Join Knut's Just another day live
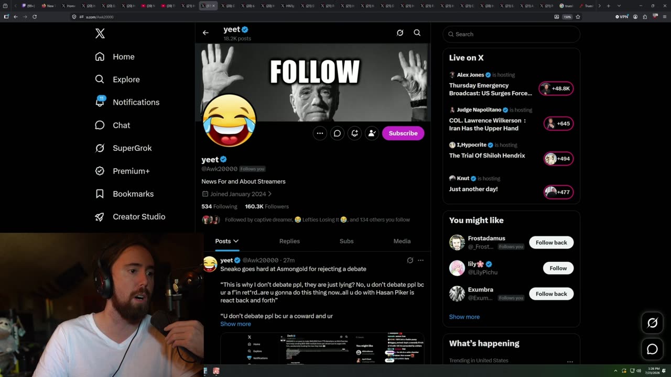Viewport: 671px width, 377px height. (x=473, y=189)
